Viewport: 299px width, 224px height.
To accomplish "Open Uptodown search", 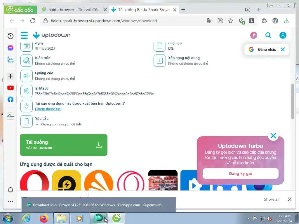I will pos(268,35).
